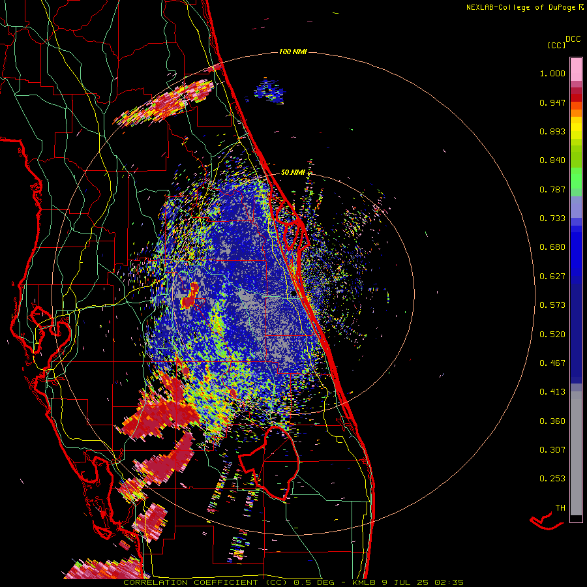Select the 0.307 scale value
Screen dimensions: 587x587
point(552,450)
